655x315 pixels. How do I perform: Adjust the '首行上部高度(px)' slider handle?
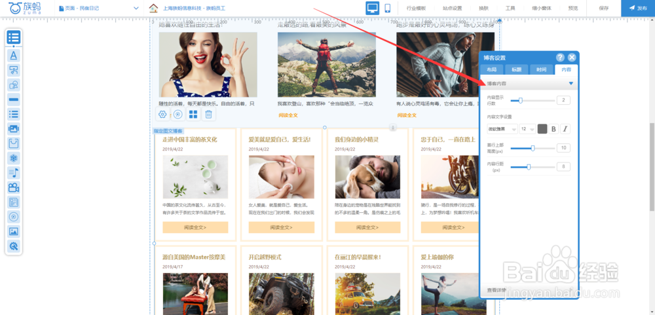(533, 148)
